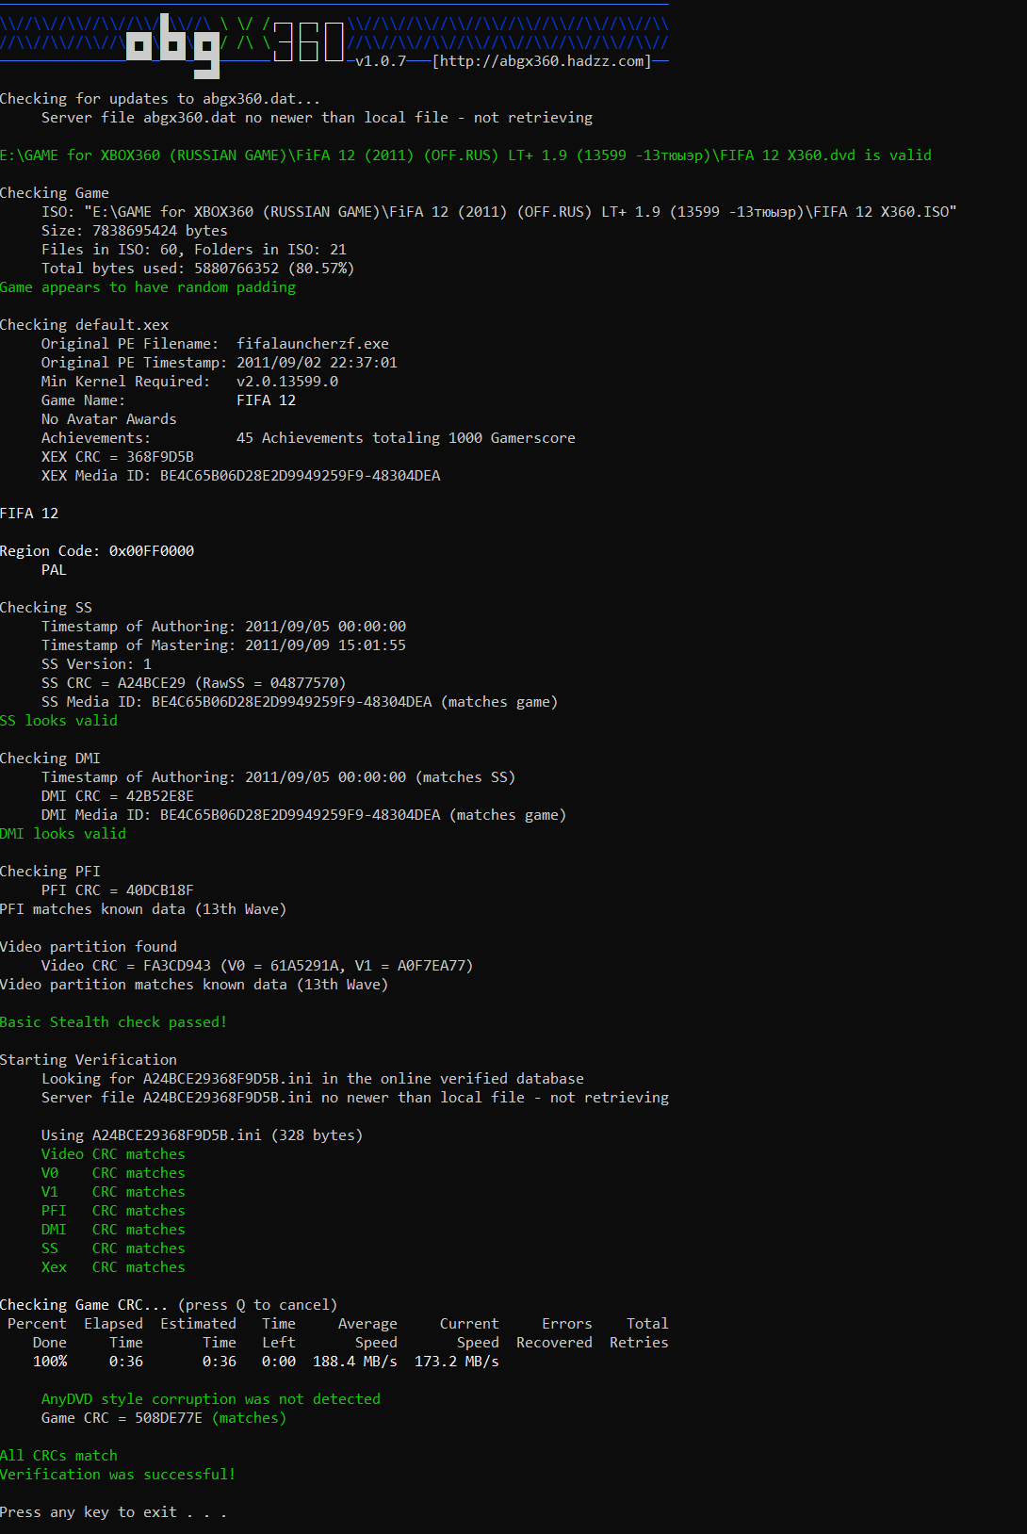The image size is (1027, 1534).
Task: Click 'Size: 7838695424 bytes' line
Action: click(x=135, y=231)
